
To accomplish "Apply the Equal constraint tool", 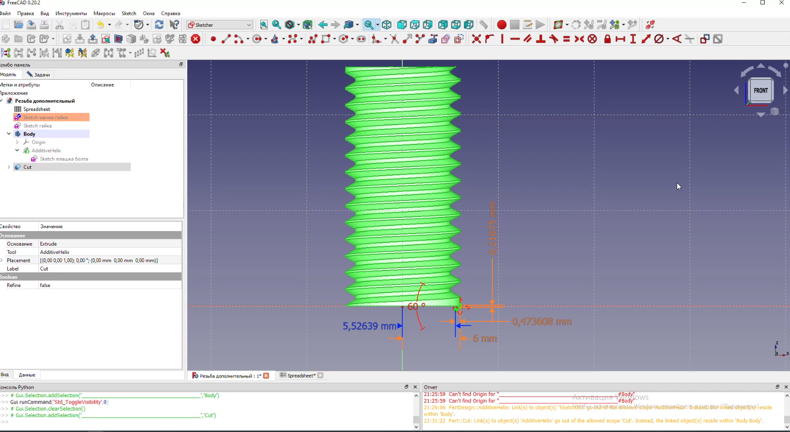I will click(x=566, y=39).
